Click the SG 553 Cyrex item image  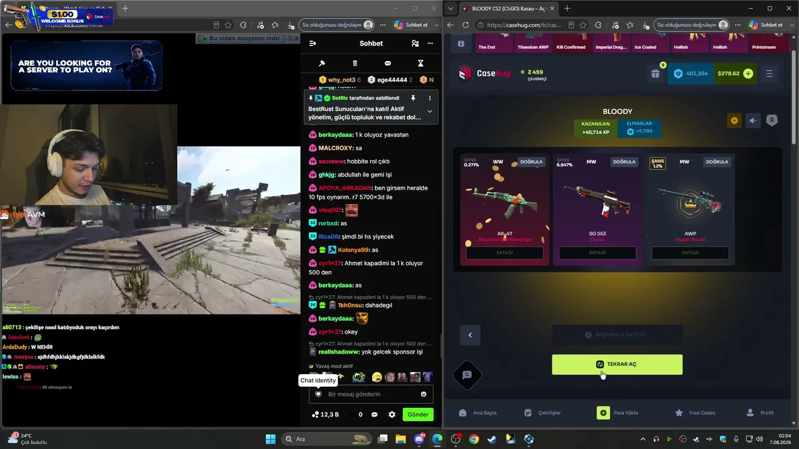tap(597, 200)
